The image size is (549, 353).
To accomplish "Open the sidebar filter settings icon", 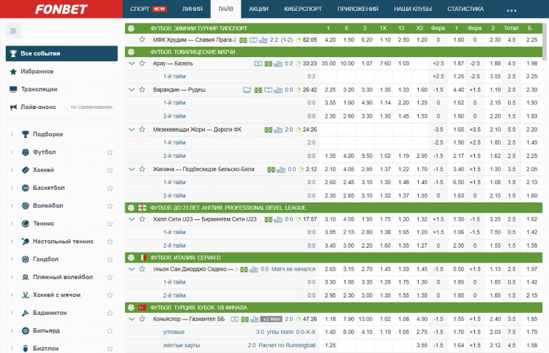I will [13, 31].
